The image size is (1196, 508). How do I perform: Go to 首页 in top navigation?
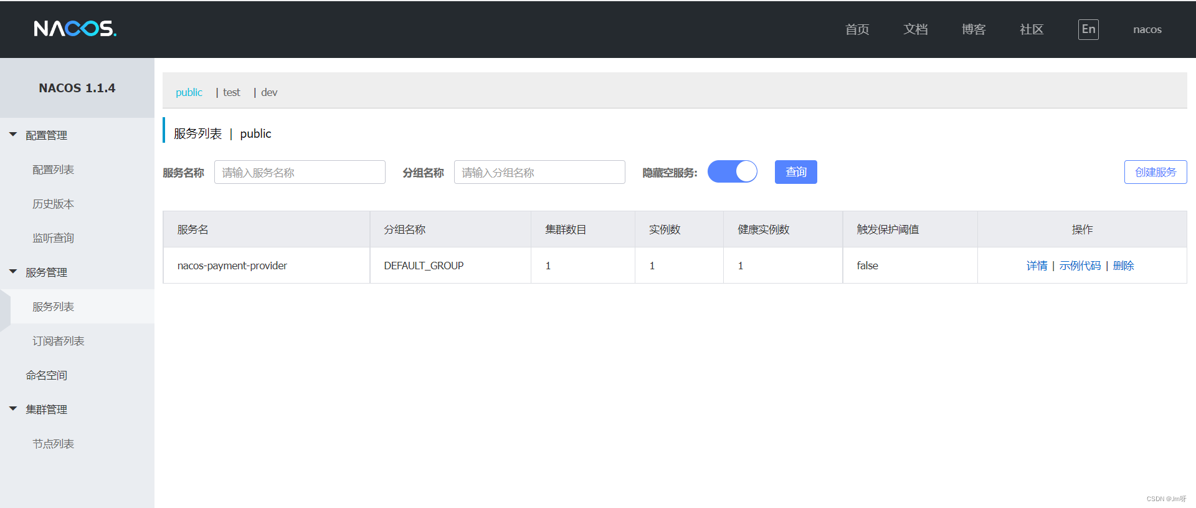click(x=857, y=29)
